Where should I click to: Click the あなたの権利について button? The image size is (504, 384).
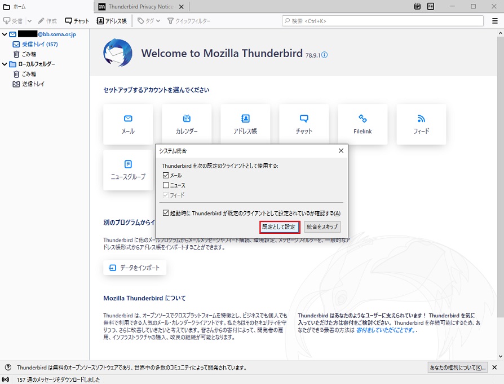tap(458, 368)
